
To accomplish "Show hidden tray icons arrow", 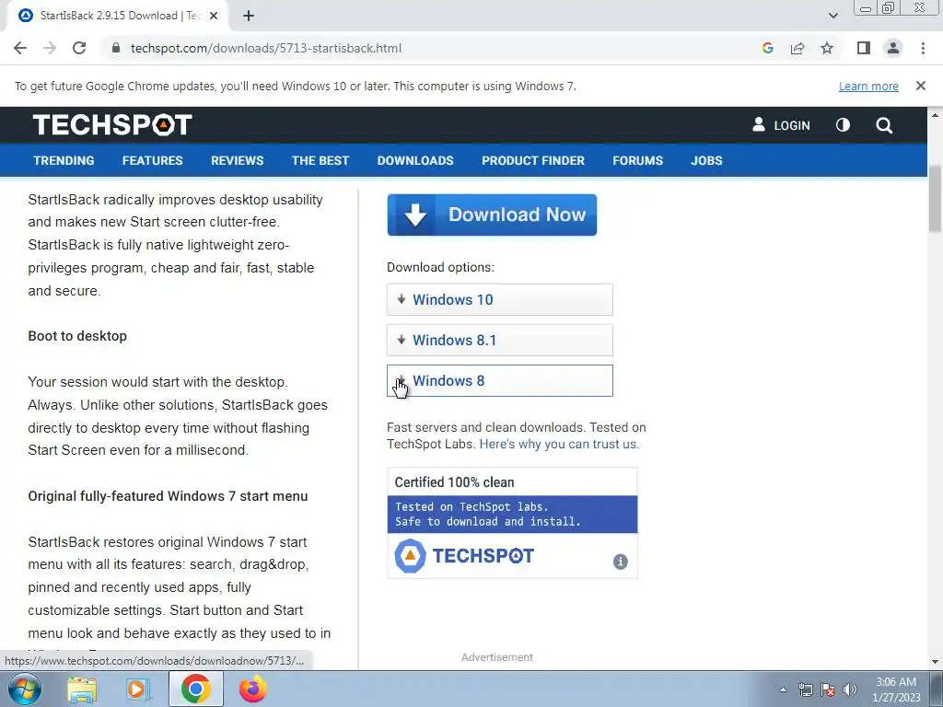I will point(783,690).
